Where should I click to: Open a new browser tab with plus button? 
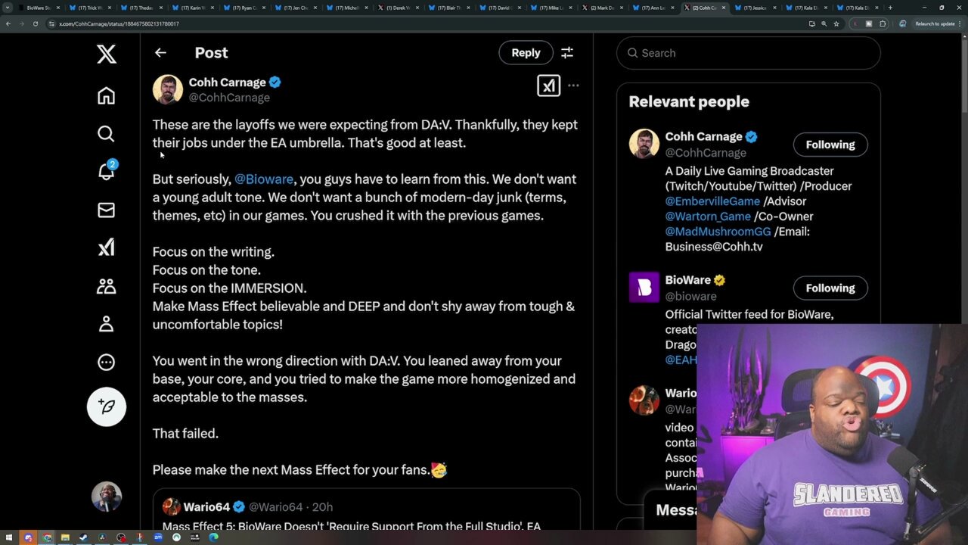point(890,8)
